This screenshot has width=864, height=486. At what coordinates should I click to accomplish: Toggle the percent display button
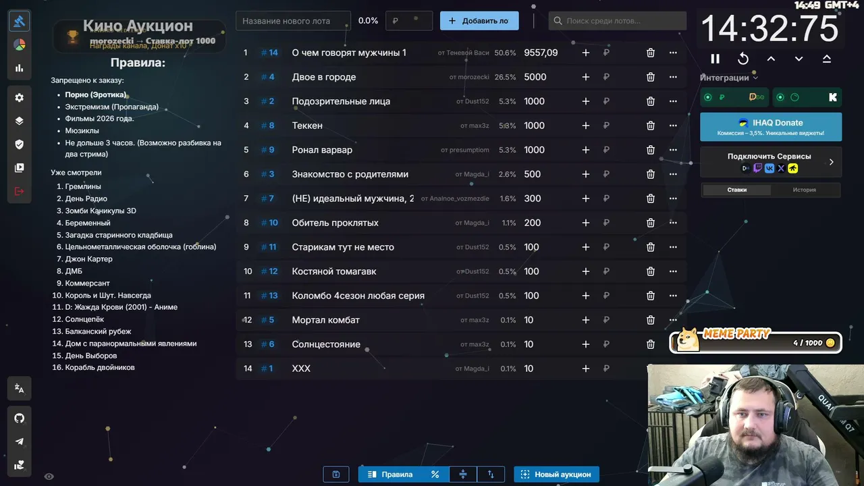[435, 475]
